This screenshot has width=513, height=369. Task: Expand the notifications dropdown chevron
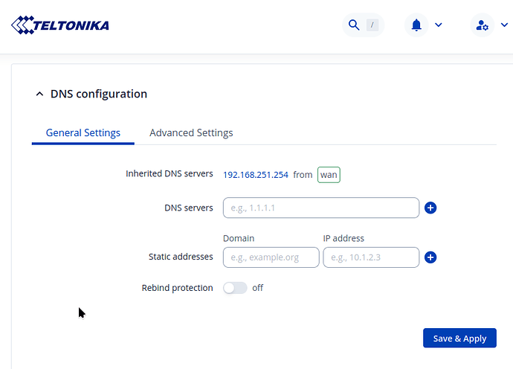[x=439, y=25]
